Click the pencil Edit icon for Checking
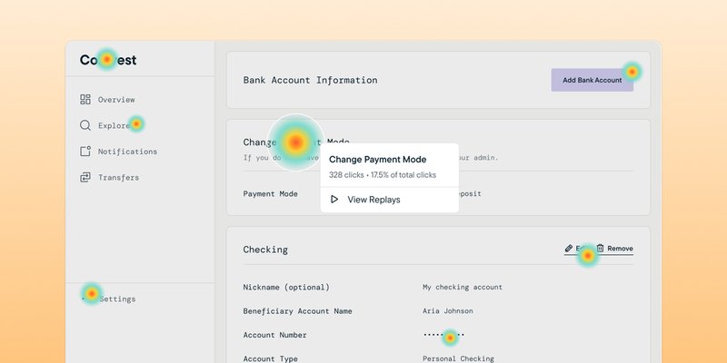 tap(569, 248)
